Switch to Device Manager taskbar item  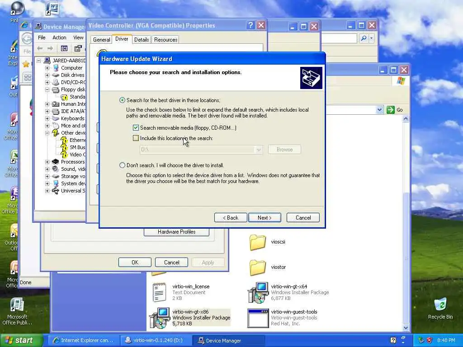pos(228,341)
